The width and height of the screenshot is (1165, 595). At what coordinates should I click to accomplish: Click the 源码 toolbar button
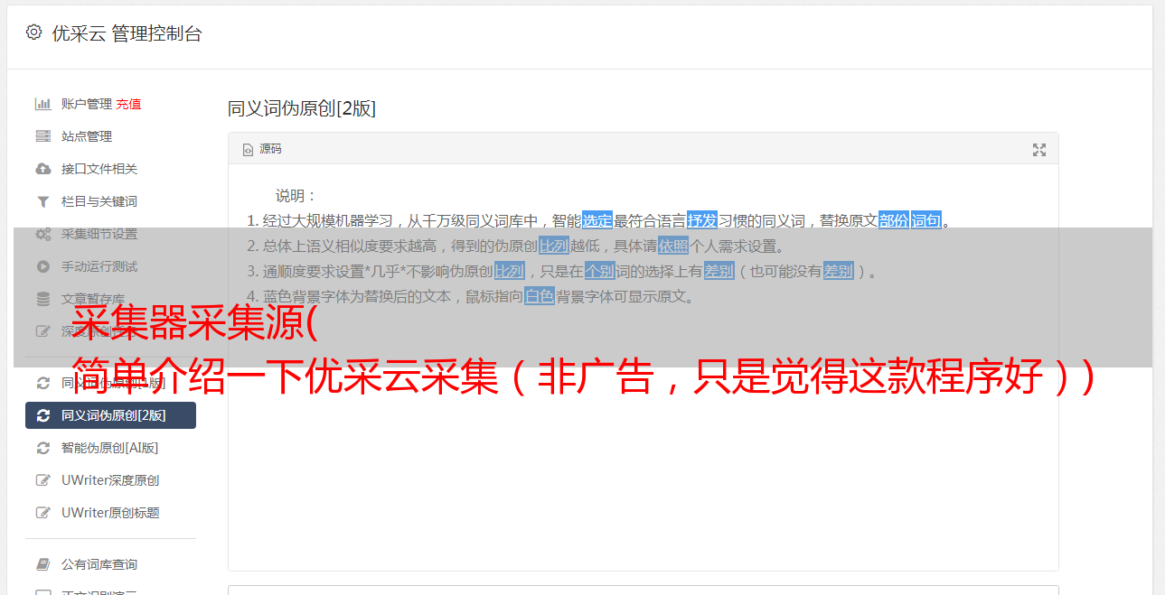coord(262,149)
